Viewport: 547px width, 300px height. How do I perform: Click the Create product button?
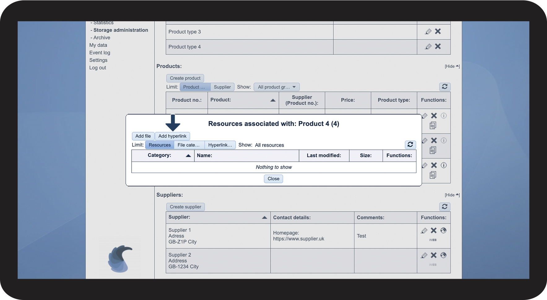(185, 78)
